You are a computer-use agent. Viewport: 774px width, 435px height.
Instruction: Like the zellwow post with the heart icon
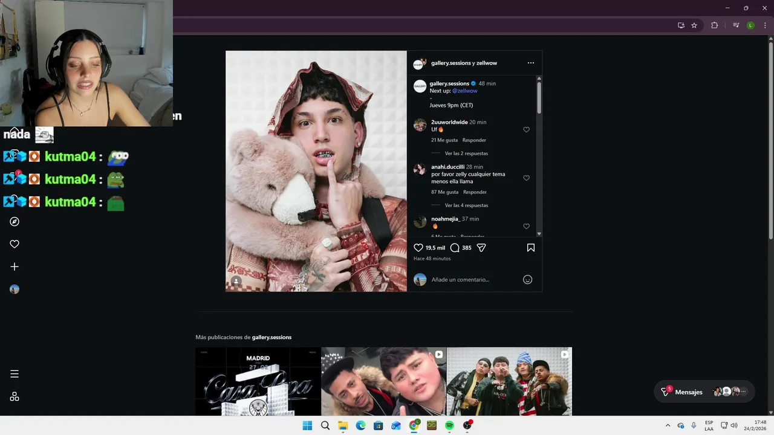tap(418, 248)
